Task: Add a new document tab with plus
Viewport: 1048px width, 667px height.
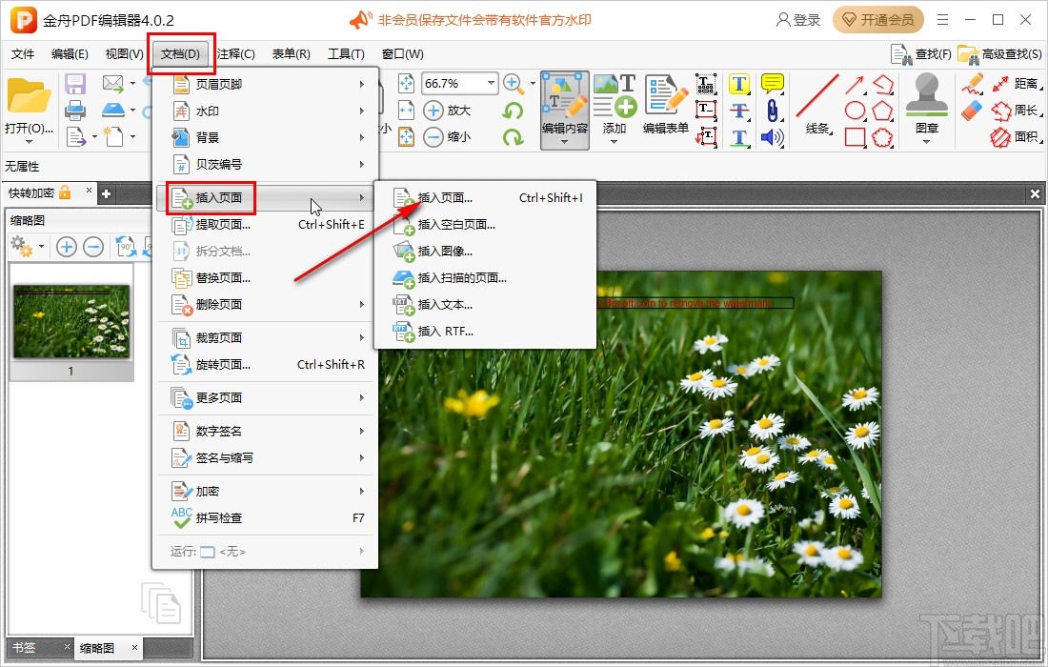Action: click(106, 193)
